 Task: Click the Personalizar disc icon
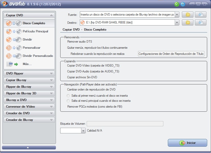(14, 48)
